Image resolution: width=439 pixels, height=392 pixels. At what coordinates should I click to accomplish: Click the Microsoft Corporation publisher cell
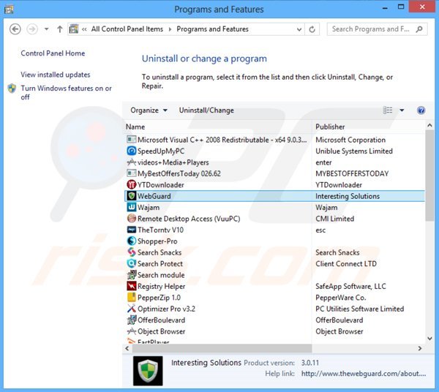[x=350, y=140]
